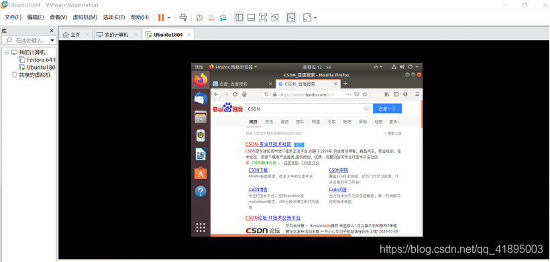Close the 主页 tab
This screenshot has width=550, height=262.
click(x=87, y=34)
